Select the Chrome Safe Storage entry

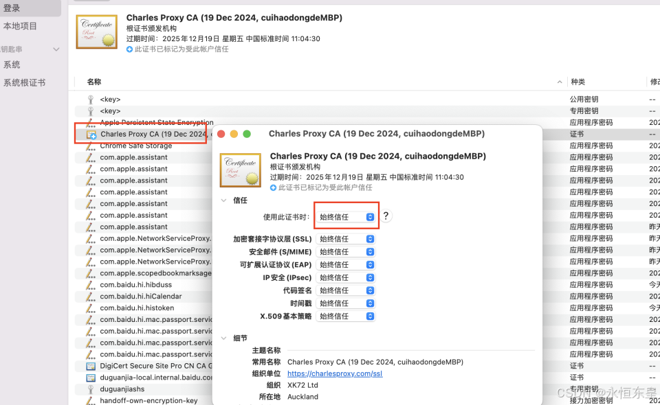point(136,146)
